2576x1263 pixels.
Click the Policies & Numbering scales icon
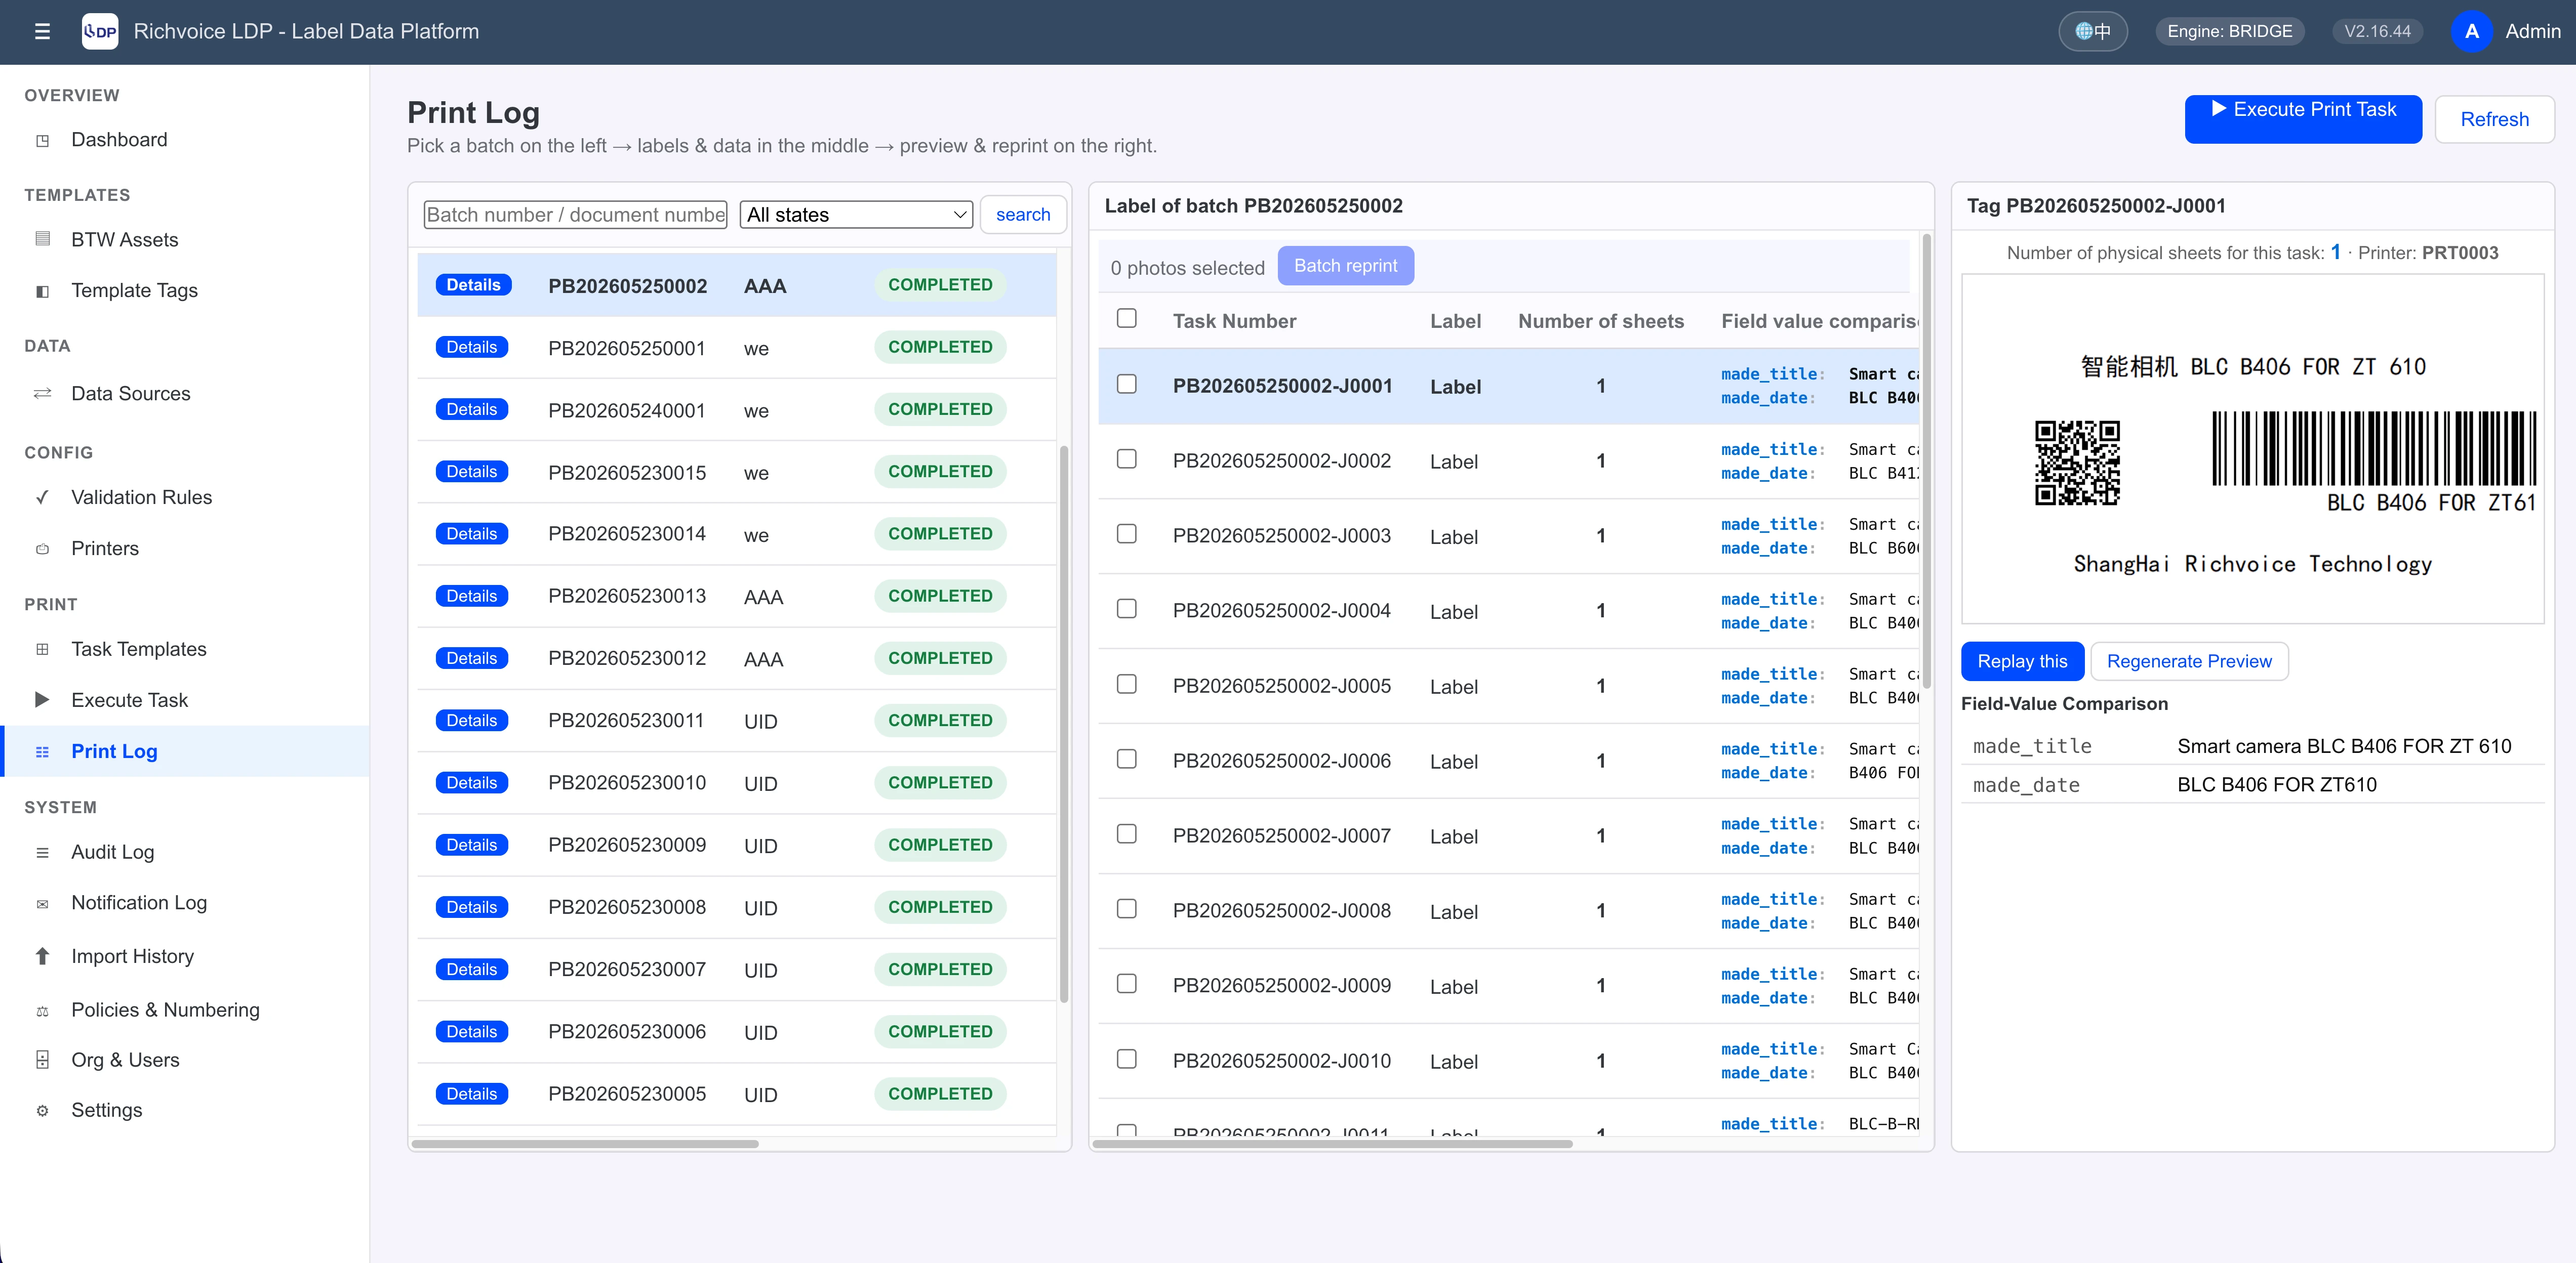(42, 1011)
